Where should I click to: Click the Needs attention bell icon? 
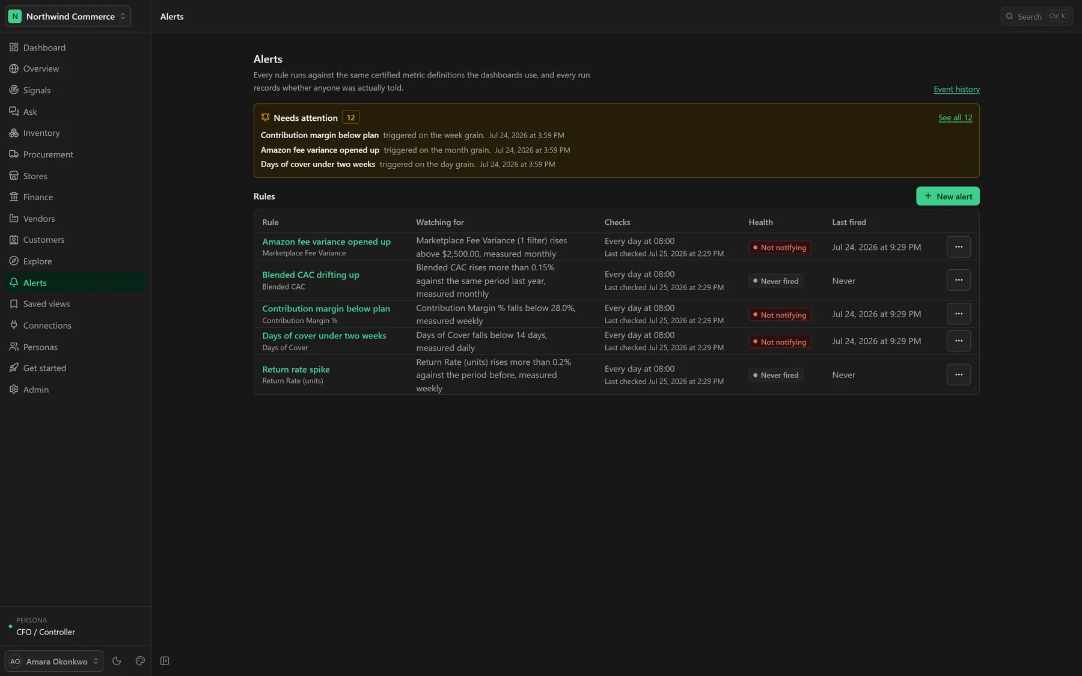(265, 117)
